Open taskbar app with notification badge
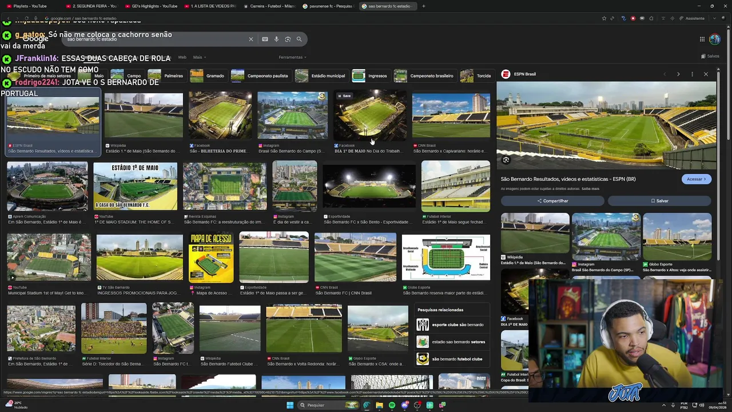 click(405, 405)
